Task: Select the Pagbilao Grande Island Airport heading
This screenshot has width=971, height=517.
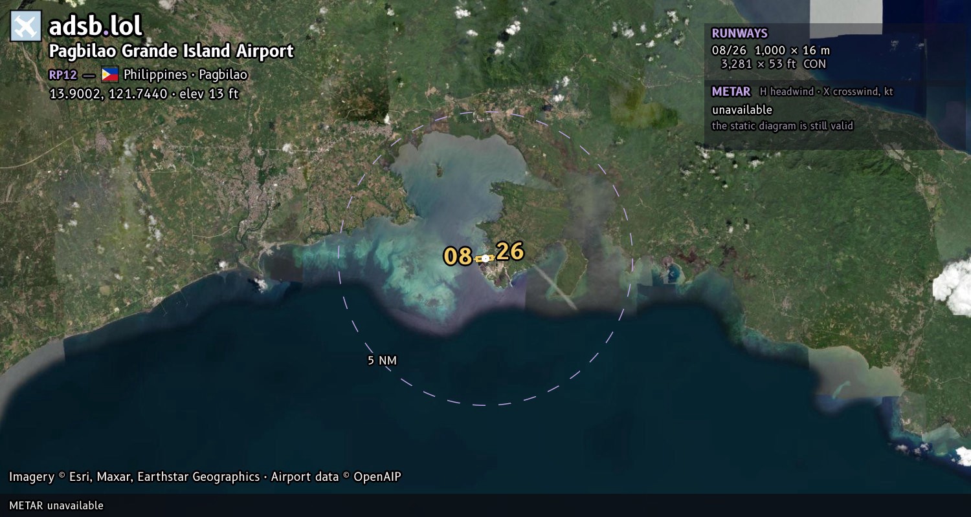Action: point(172,51)
